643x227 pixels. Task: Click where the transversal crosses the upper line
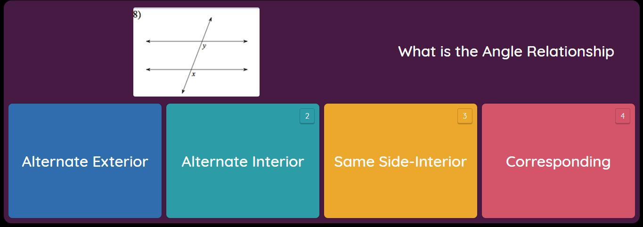point(202,41)
